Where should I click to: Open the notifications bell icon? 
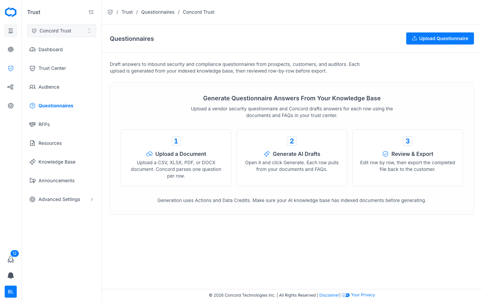[11, 276]
